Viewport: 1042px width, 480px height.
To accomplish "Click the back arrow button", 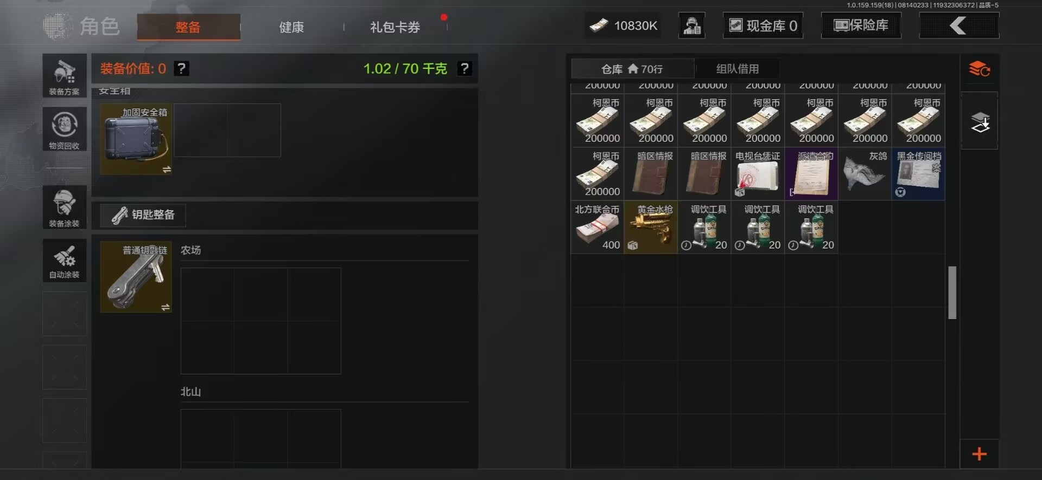I will (x=959, y=25).
